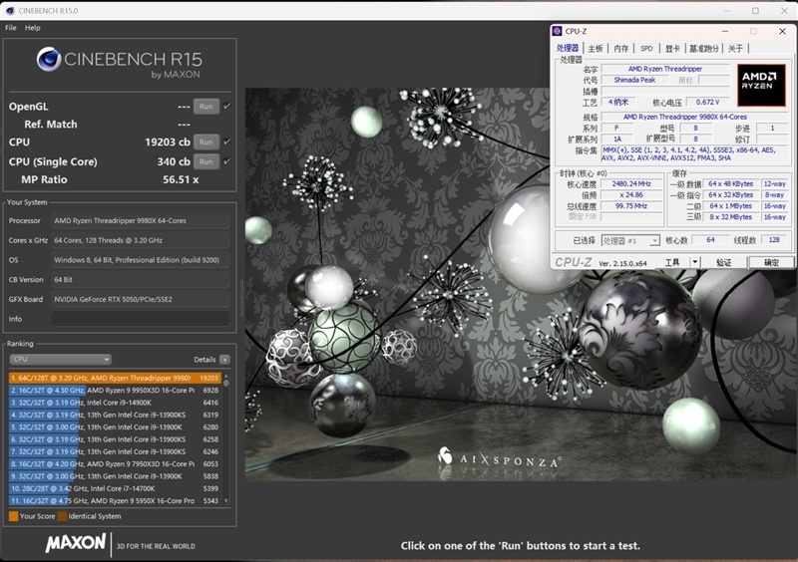
Task: Open the File menu in Cinebench
Action: tap(11, 28)
